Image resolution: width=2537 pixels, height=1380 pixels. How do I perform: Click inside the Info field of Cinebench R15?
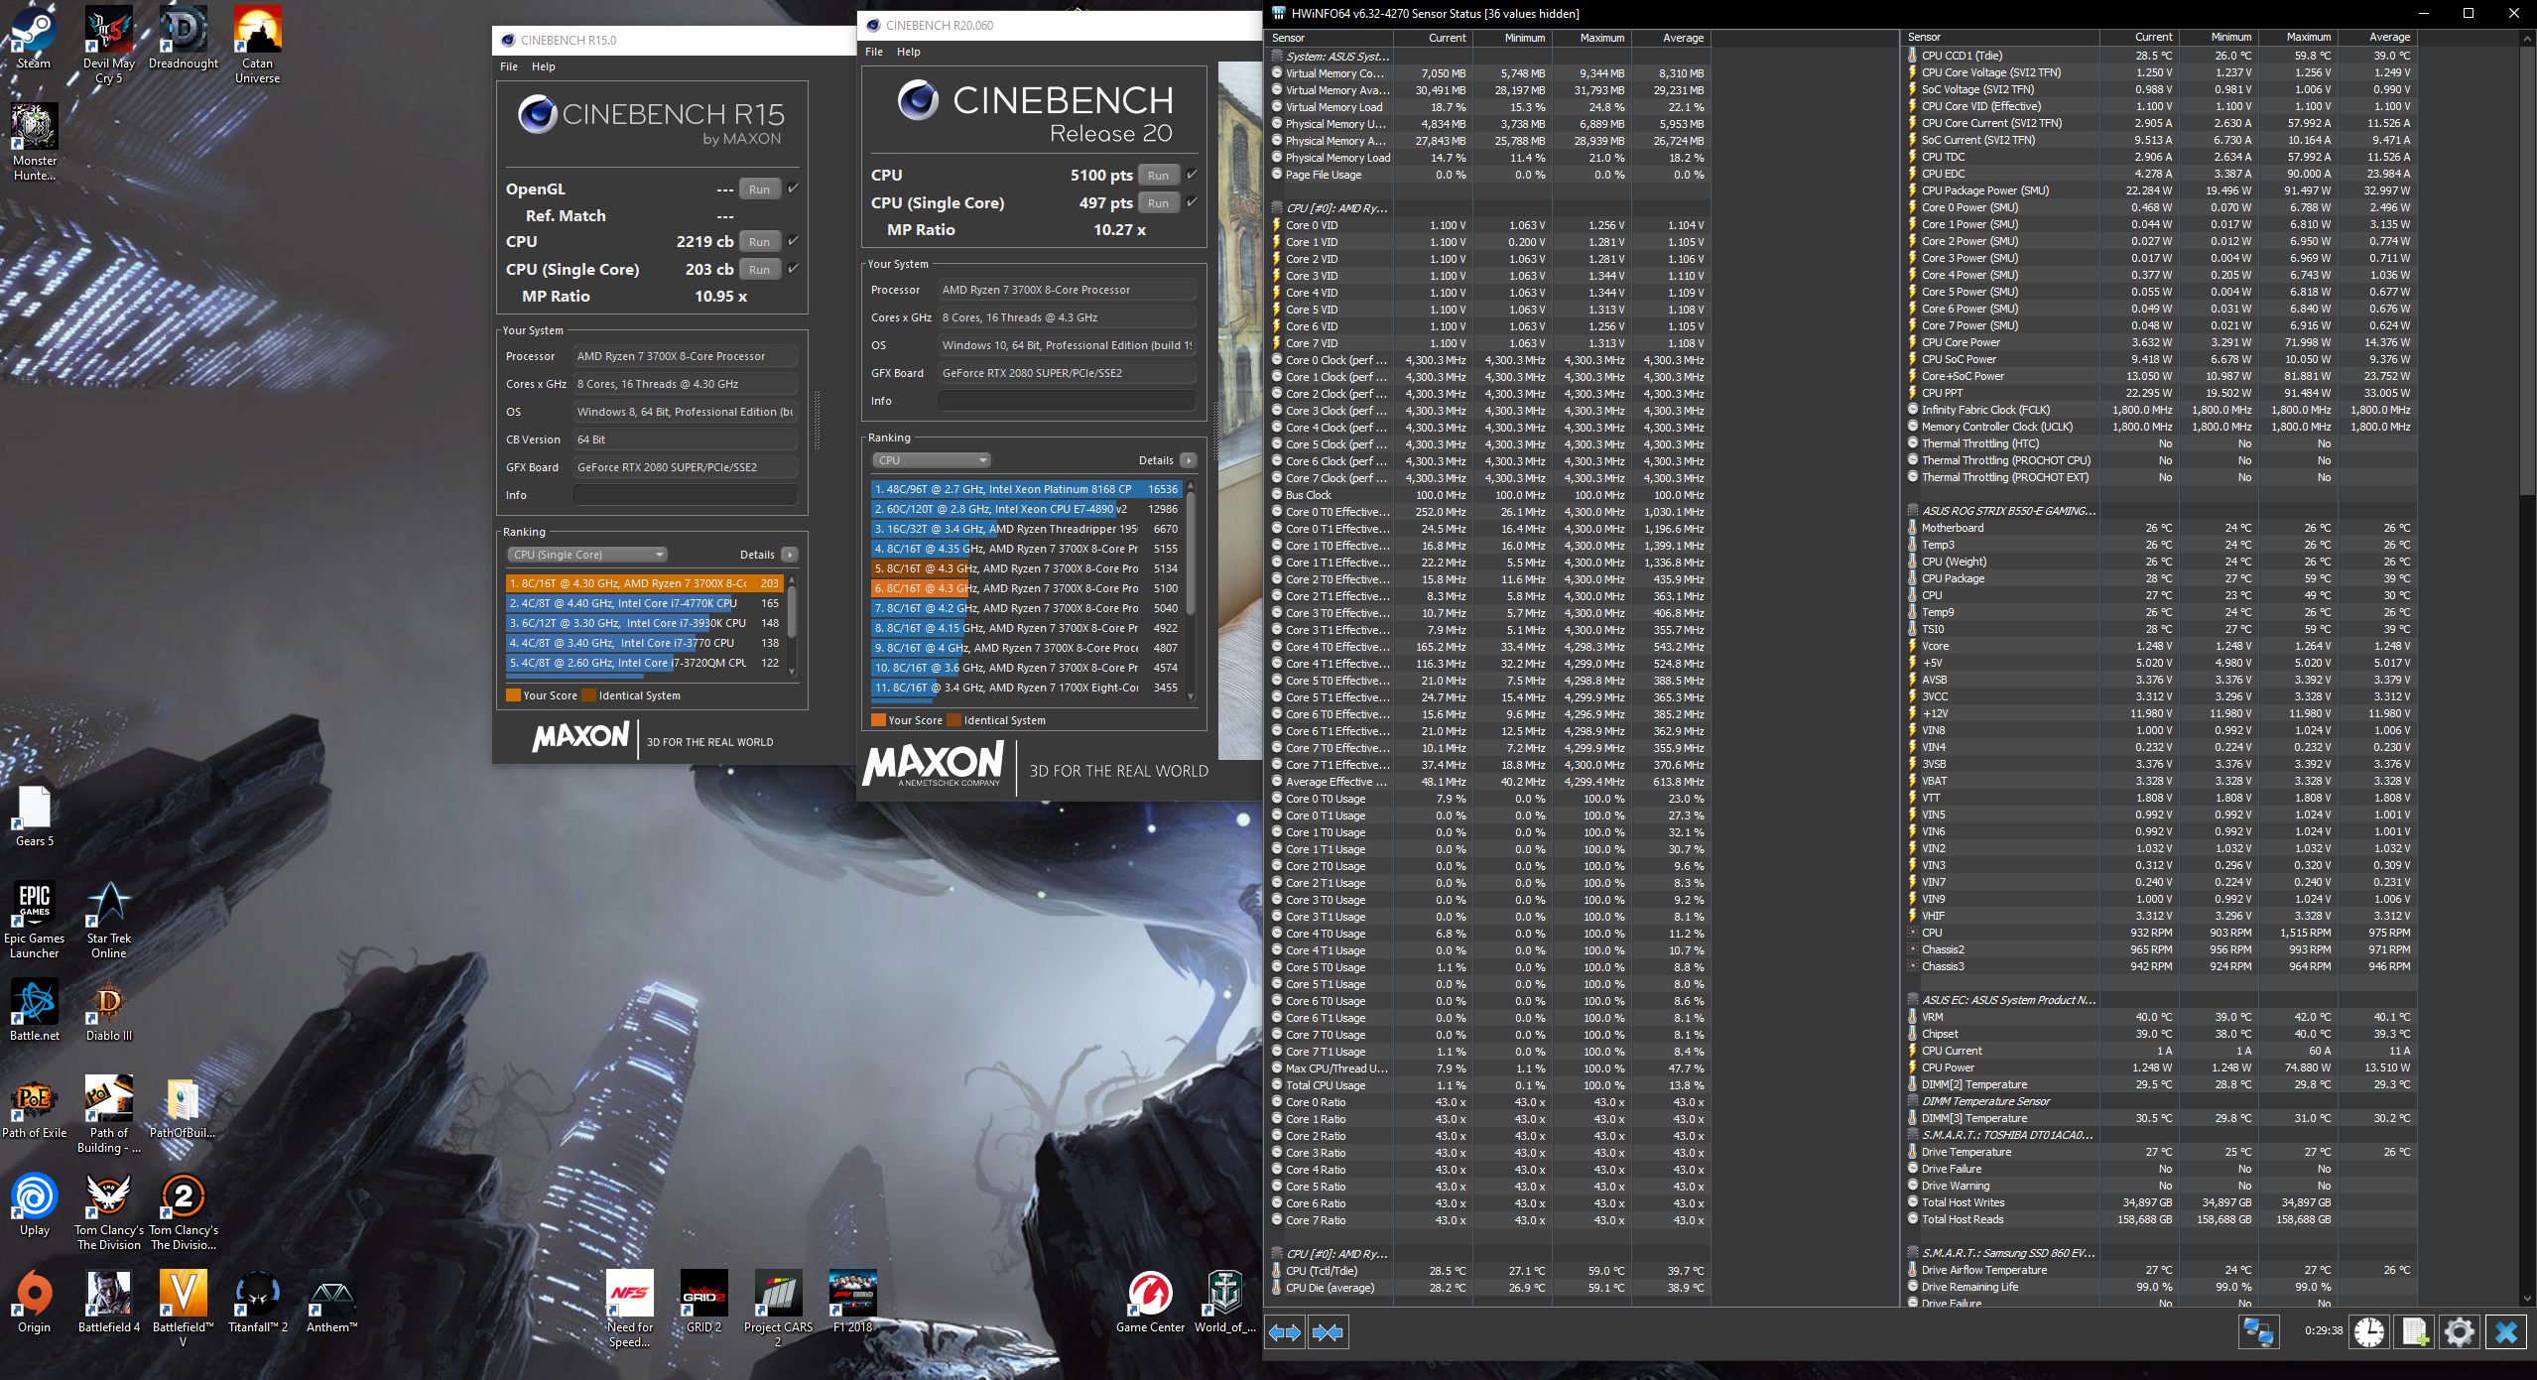pyautogui.click(x=685, y=494)
